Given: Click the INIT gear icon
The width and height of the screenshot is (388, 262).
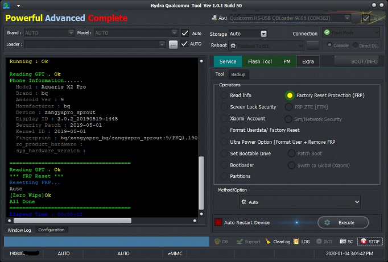Looking at the screenshot, I should 319,242.
